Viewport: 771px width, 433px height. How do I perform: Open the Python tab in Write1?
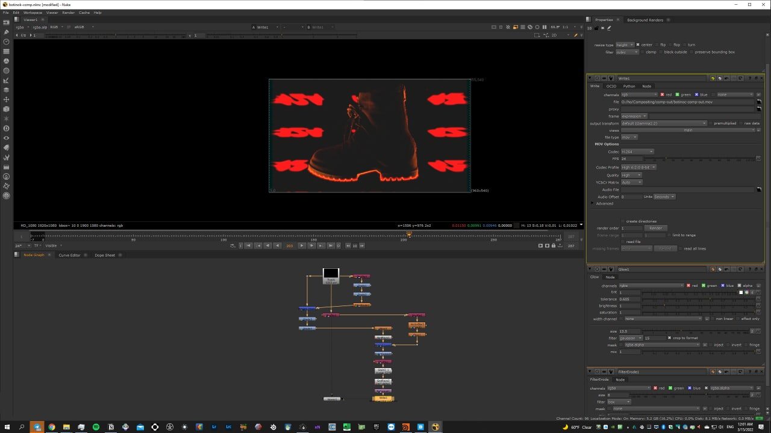point(629,86)
